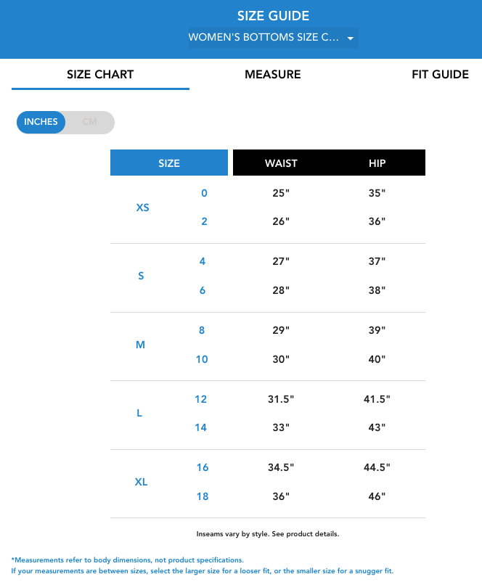
Task: Click the Size column header
Action: pos(169,163)
